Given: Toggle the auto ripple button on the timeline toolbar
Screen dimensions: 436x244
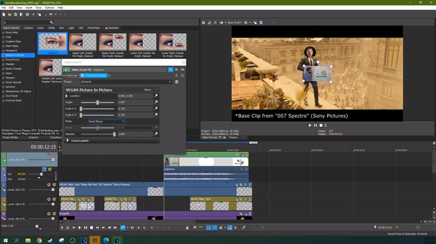Looking at the screenshot, I should click(x=230, y=228).
